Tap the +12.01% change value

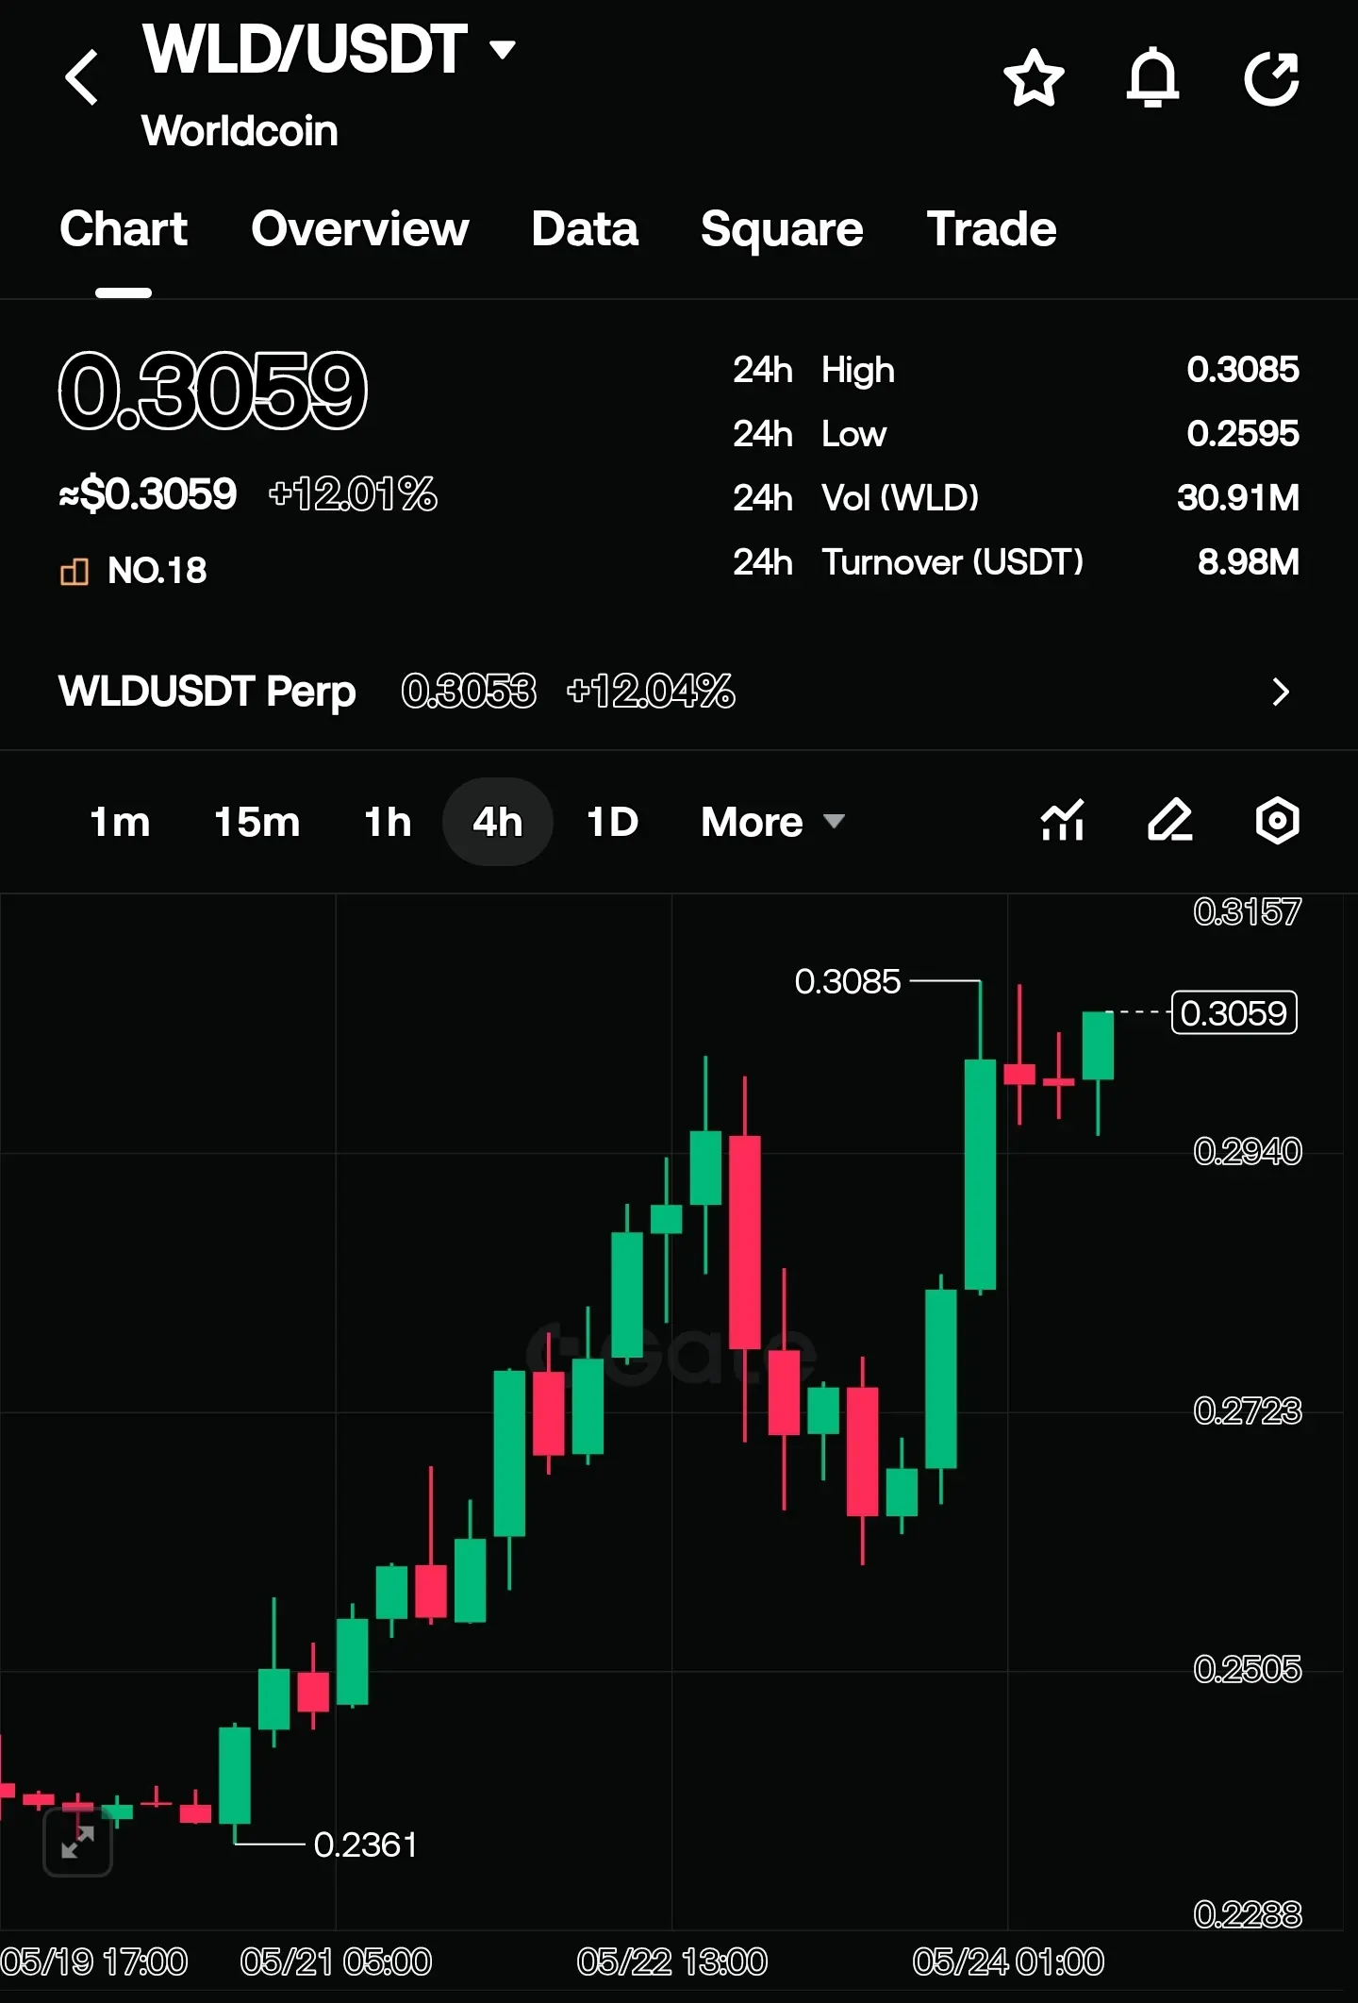[x=353, y=494]
